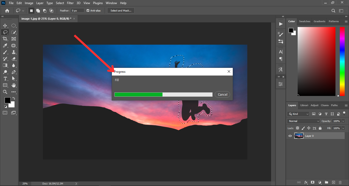Select the Clone Stamp tool
The image size is (349, 186).
(14, 52)
